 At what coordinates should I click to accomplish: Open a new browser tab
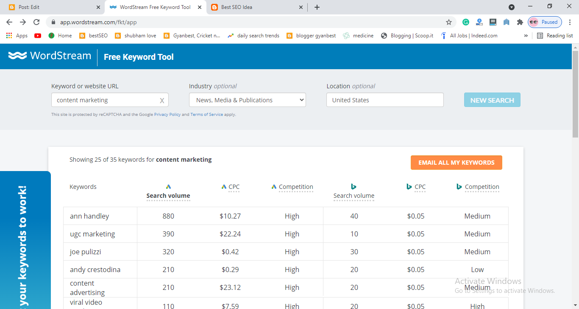[317, 7]
